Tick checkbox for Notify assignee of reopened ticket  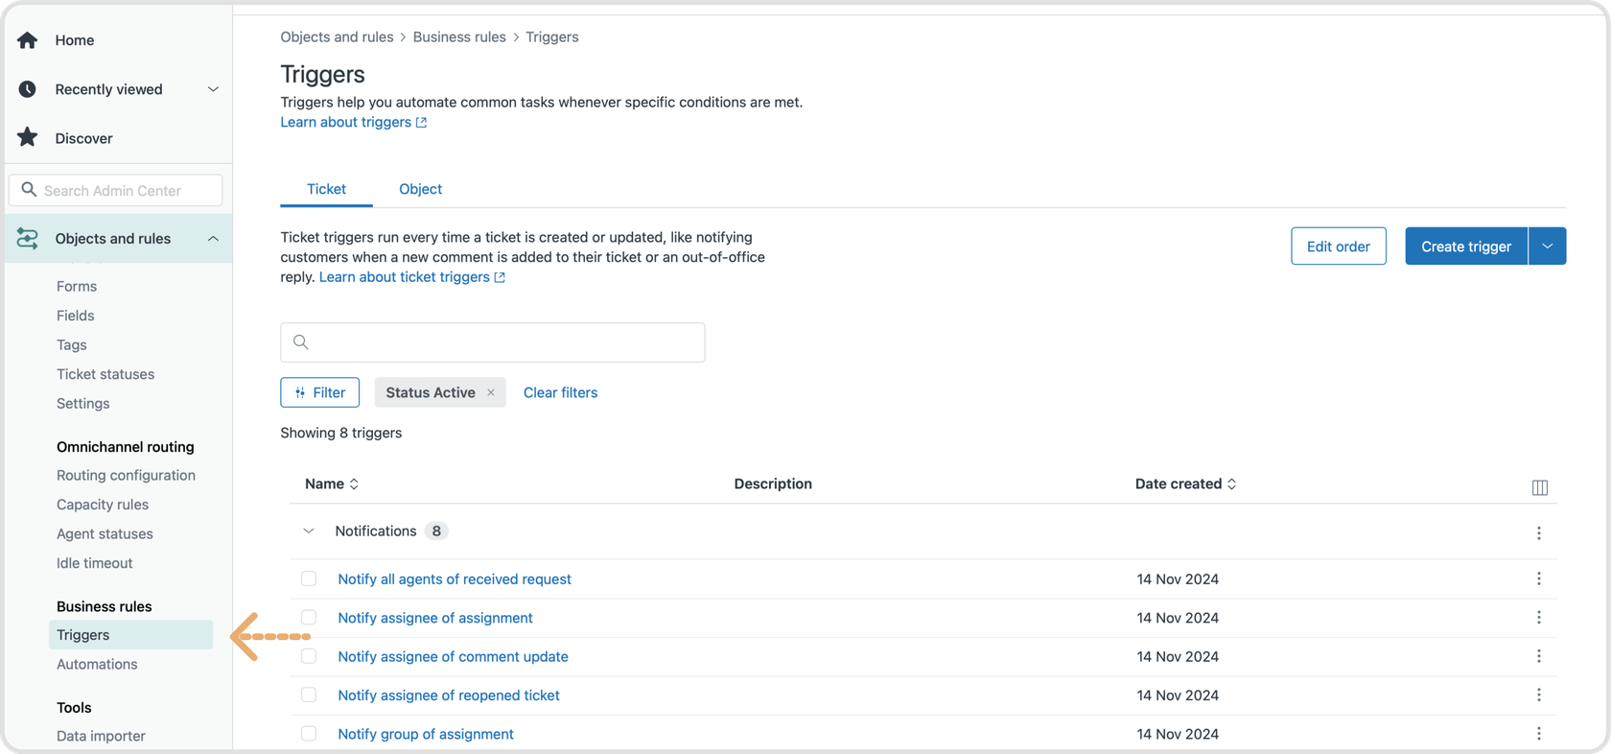point(309,695)
